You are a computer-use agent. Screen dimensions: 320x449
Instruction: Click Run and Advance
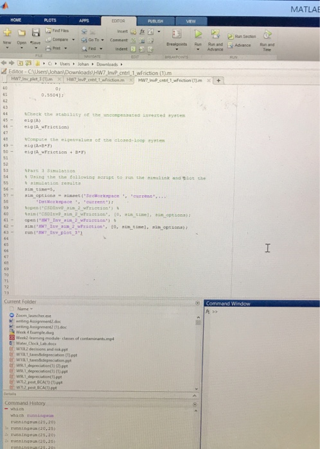[x=215, y=40]
